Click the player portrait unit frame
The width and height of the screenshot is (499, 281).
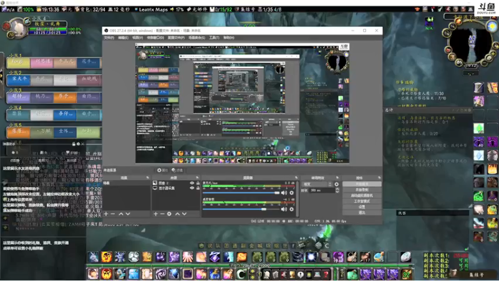coord(17,28)
